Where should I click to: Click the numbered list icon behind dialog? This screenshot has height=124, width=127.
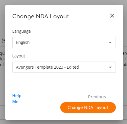pos(4,41)
